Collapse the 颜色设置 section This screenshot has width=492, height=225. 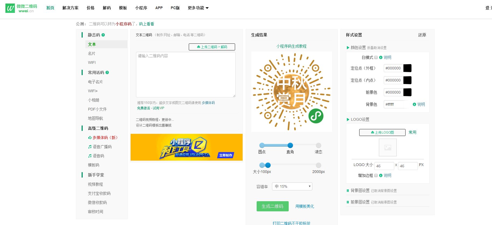356,47
